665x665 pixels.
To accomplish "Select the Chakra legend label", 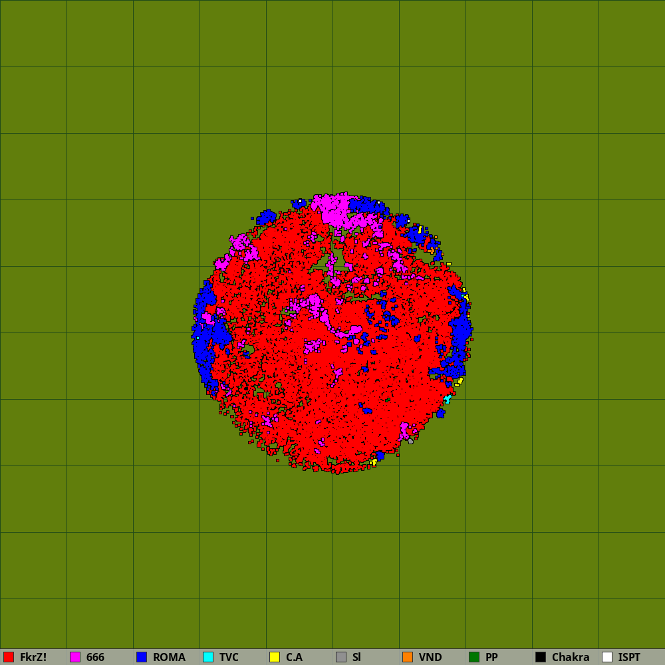I will tap(571, 657).
